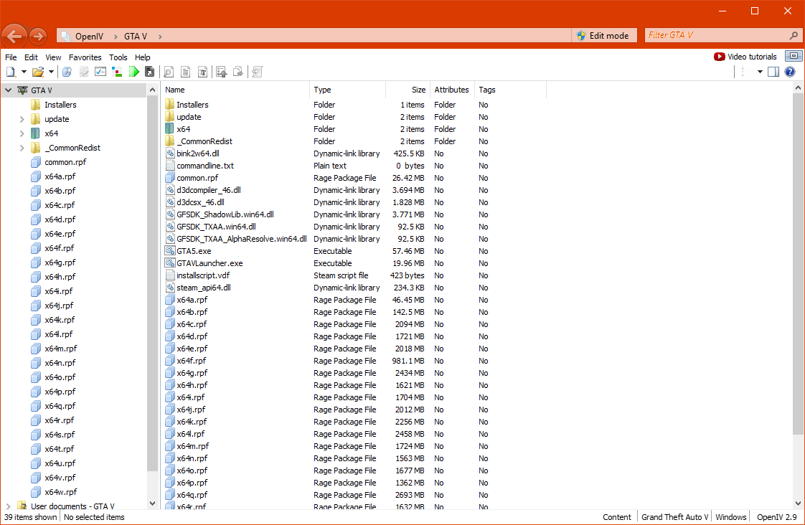Viewport: 805px width, 525px height.
Task: Select Installers folder in the left tree
Action: pyautogui.click(x=60, y=105)
